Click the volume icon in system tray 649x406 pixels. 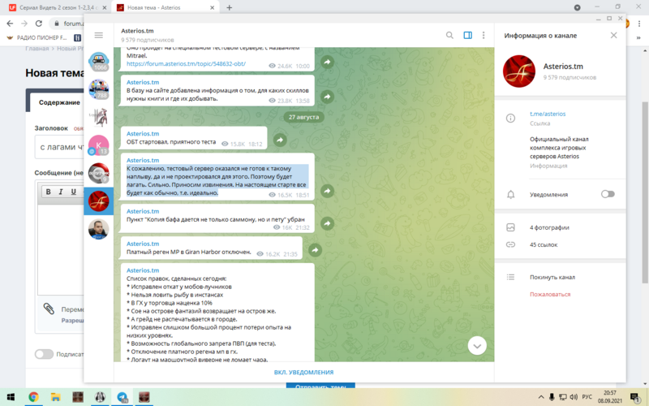574,397
